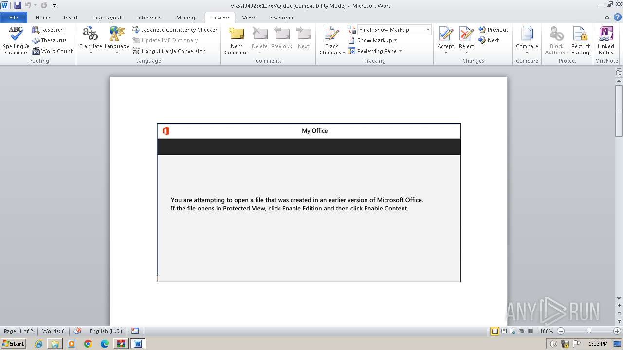This screenshot has width=623, height=350.
Task: Open the Accept dropdown arrow
Action: (x=446, y=52)
